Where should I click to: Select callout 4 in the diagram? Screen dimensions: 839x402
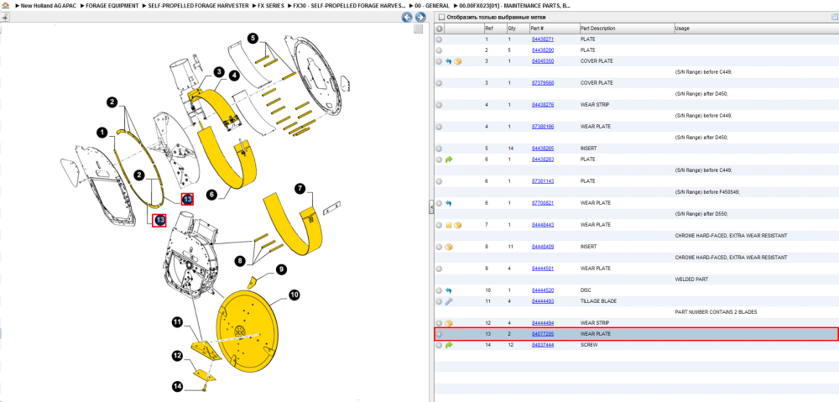pos(233,76)
